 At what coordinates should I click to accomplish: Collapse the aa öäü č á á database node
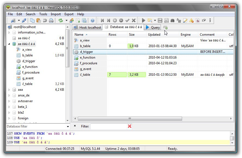(9, 44)
